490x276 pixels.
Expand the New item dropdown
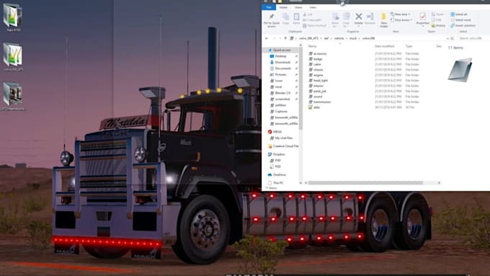point(401,14)
